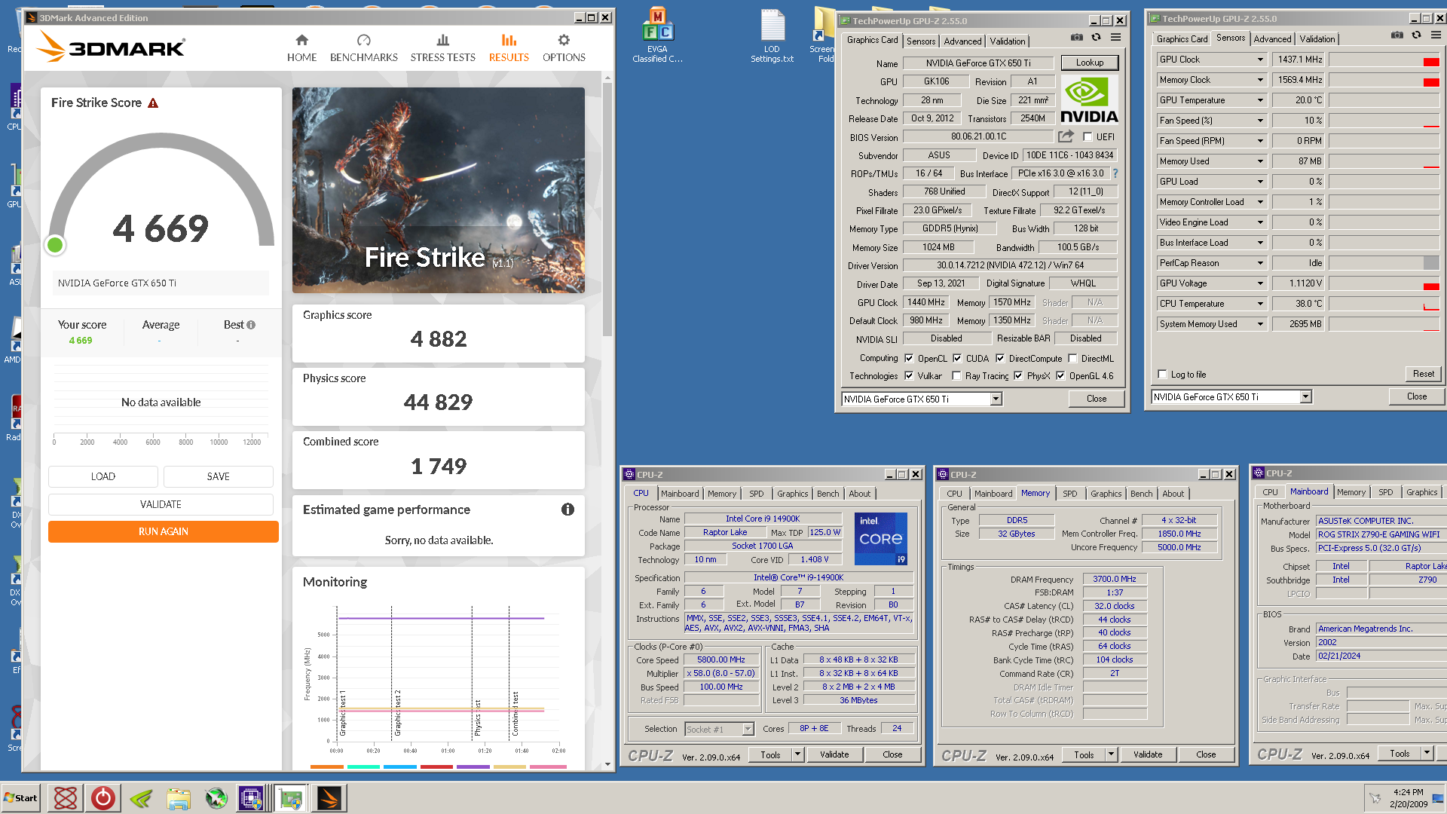
Task: Click the VALIDATE button in 3DMark
Action: tap(161, 504)
